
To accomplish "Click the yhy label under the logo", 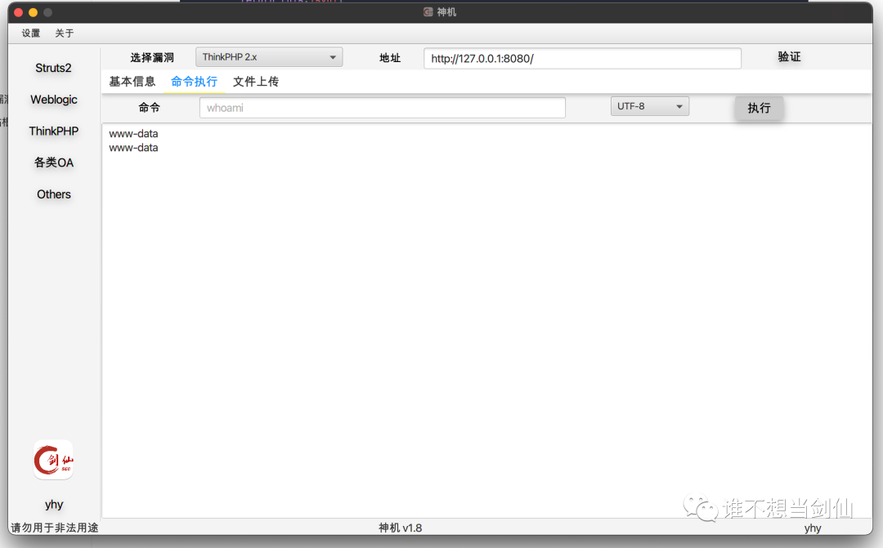I will point(53,505).
